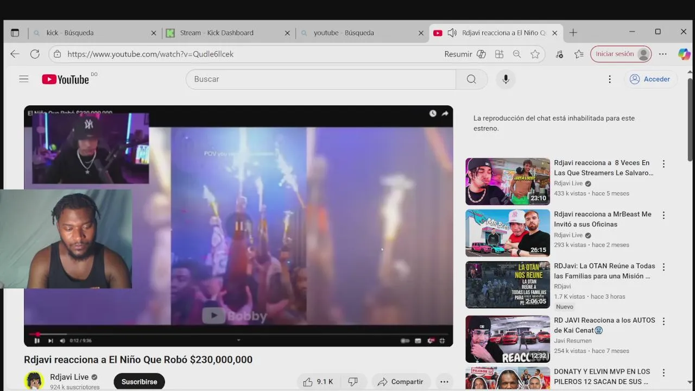The image size is (695, 391).
Task: Close the kick - Búsqueda tab
Action: coord(154,33)
